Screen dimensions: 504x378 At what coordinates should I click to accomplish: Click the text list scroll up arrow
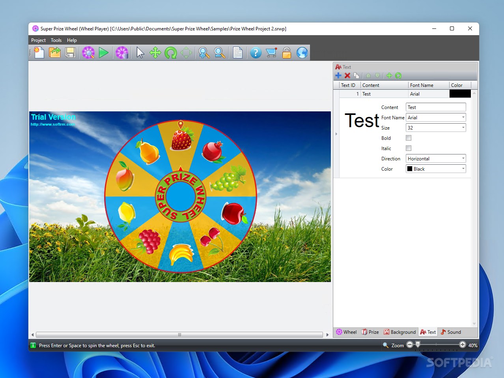(x=474, y=93)
